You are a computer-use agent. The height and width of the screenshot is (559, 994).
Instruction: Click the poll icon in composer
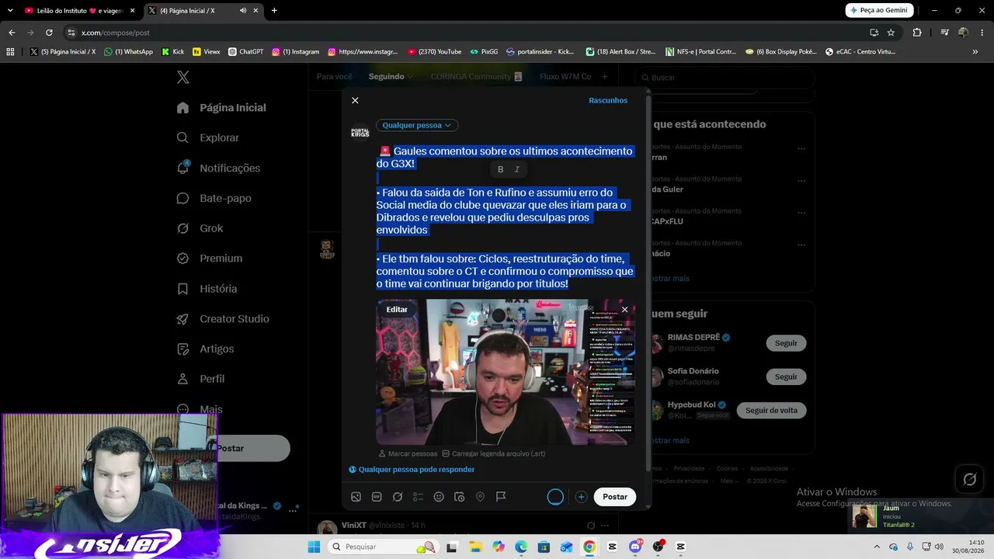point(418,497)
